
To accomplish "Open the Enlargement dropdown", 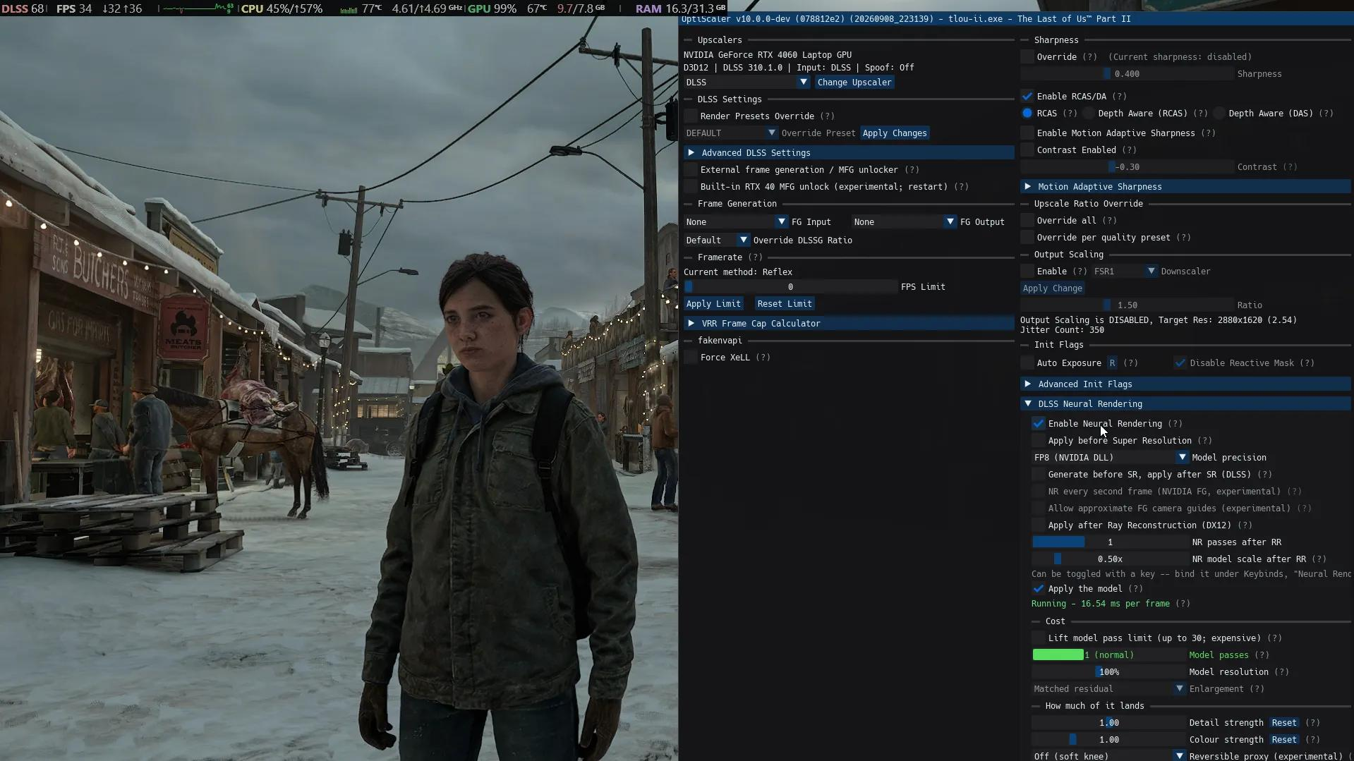I will pos(1108,689).
